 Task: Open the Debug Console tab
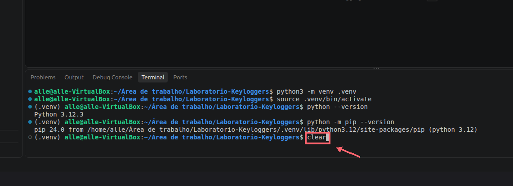click(112, 78)
